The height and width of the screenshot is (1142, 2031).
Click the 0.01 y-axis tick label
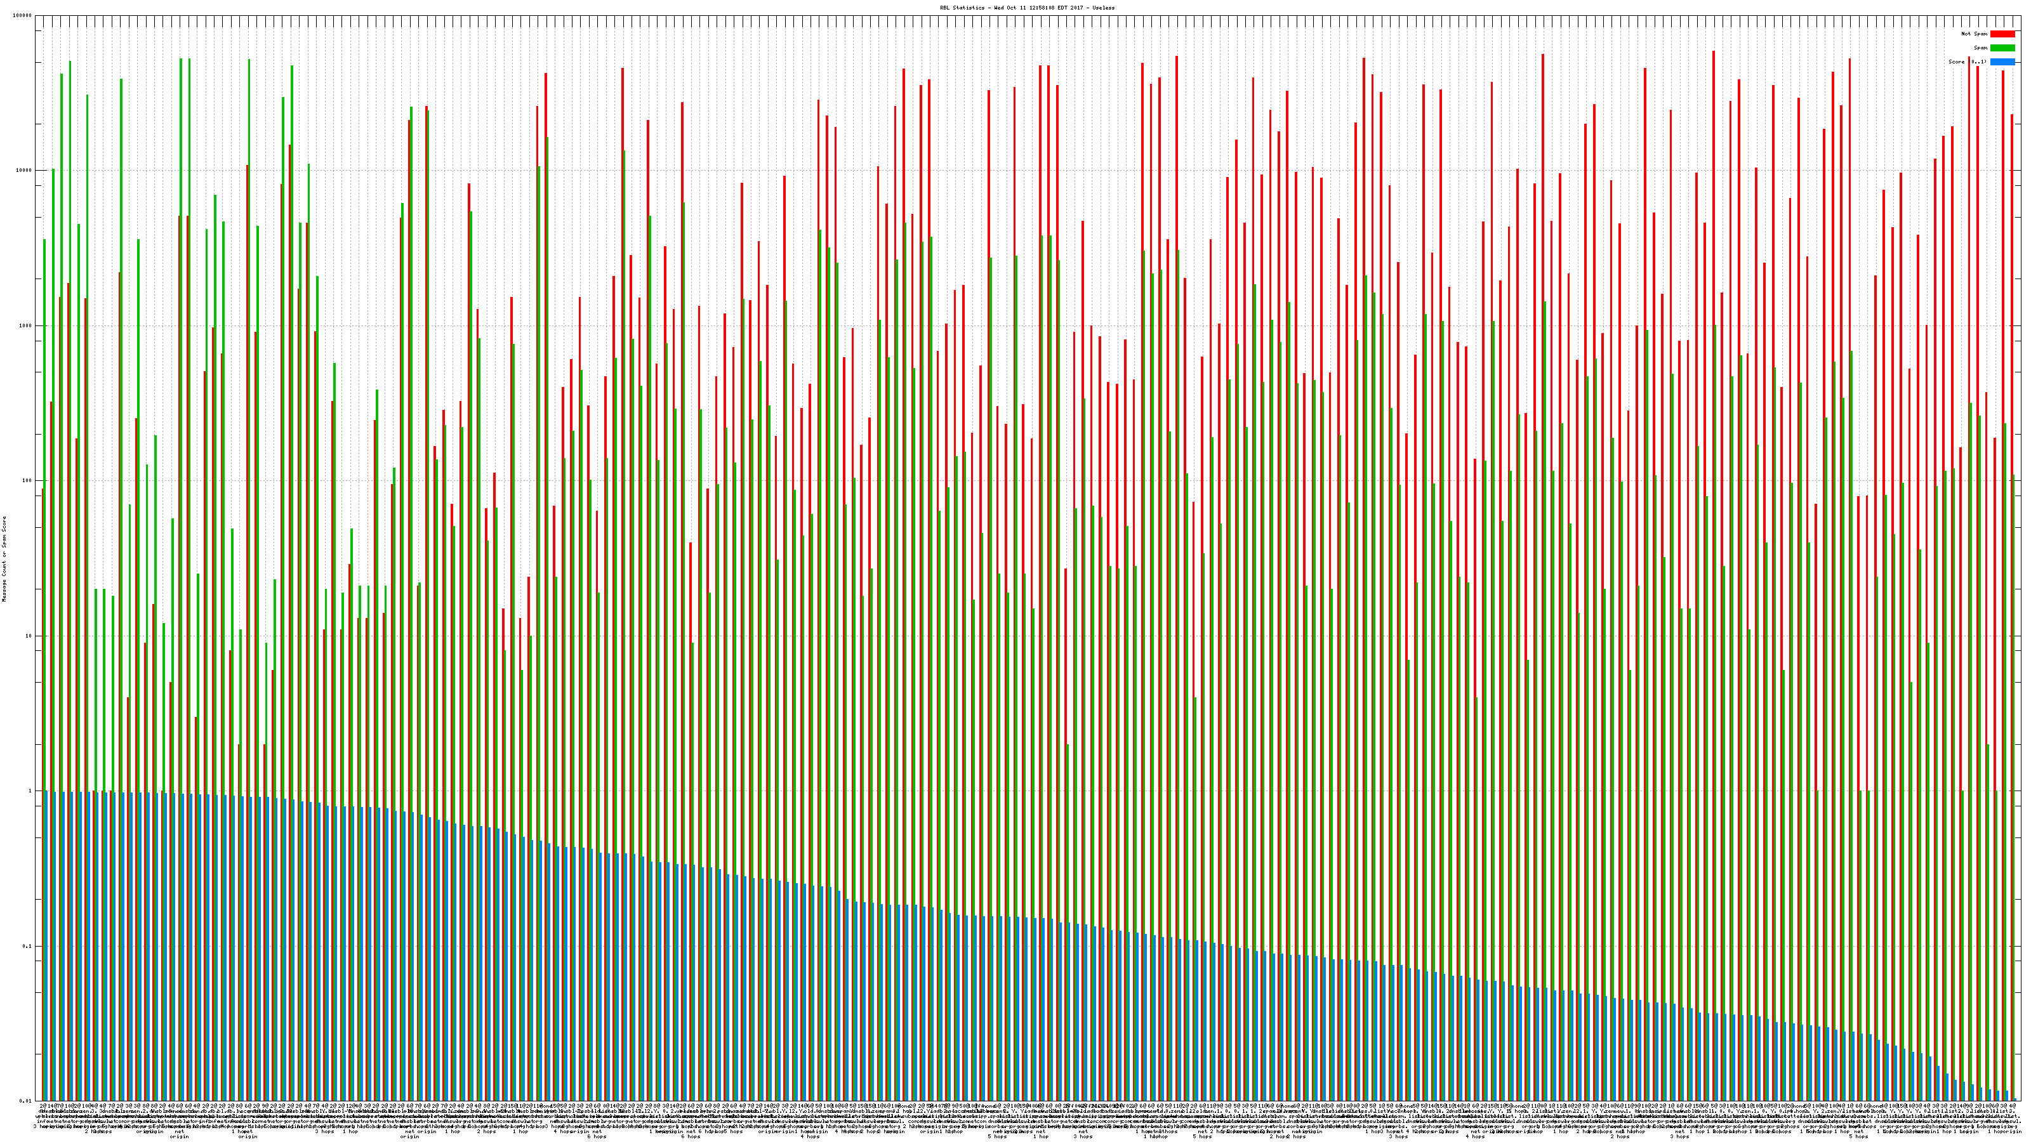[x=26, y=1101]
